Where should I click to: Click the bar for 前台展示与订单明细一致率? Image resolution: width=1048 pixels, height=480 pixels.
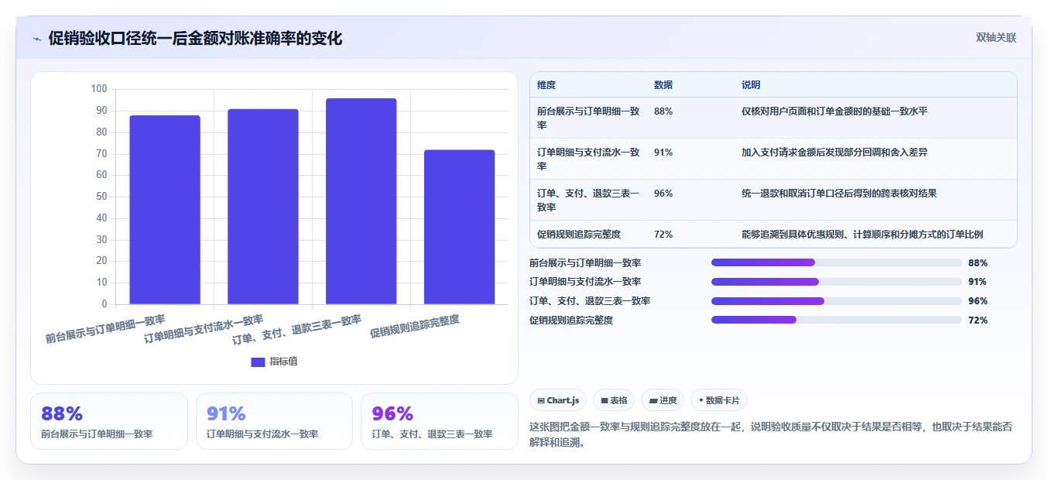(x=165, y=210)
